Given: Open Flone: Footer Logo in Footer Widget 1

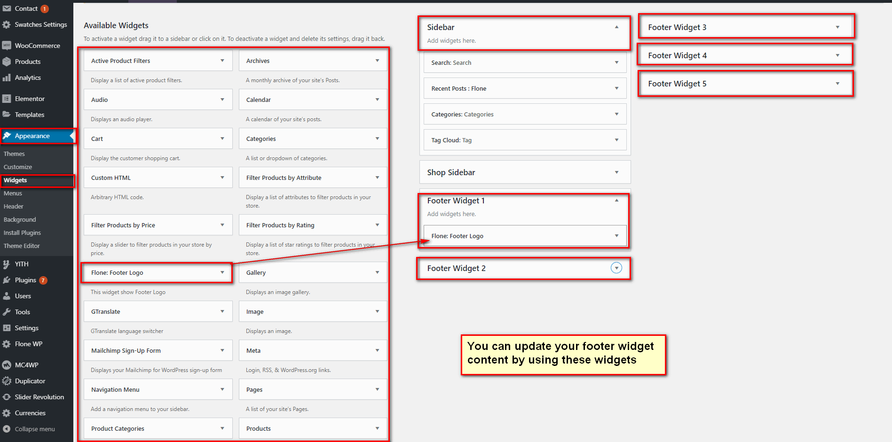Looking at the screenshot, I should (x=525, y=236).
